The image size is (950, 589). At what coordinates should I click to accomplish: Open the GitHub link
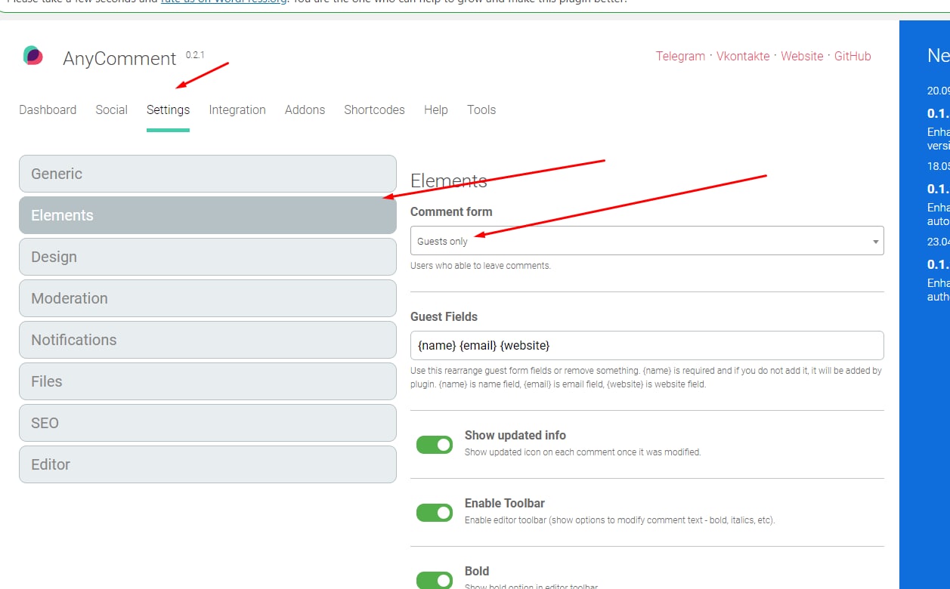click(x=853, y=56)
